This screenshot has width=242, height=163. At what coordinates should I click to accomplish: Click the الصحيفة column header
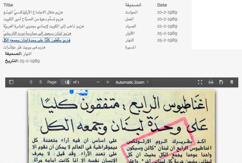click(x=133, y=5)
